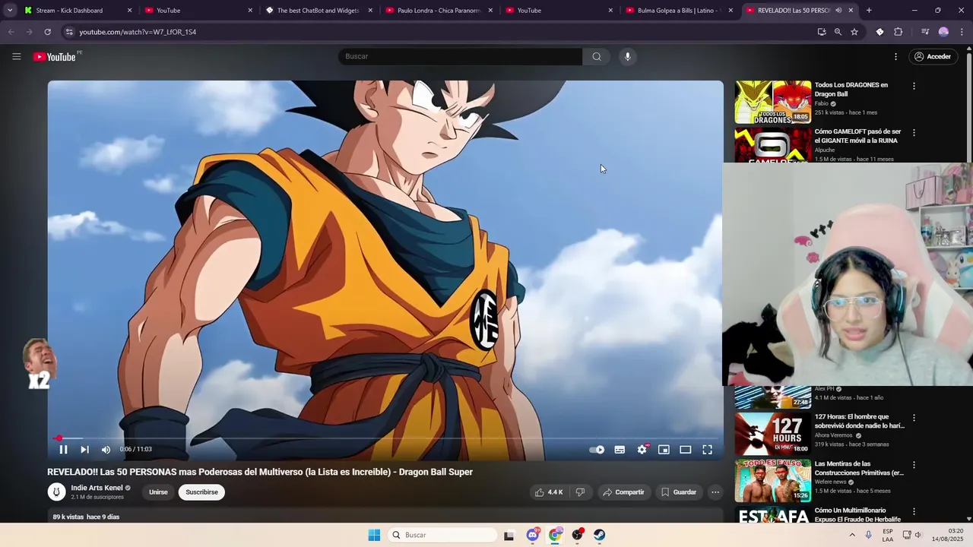
Task: Dislike the video with thumbs down
Action: pos(580,492)
